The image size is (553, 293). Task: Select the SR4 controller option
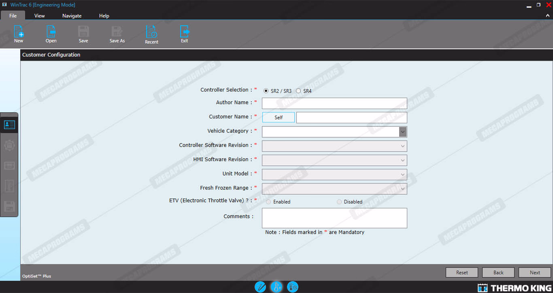(x=298, y=91)
